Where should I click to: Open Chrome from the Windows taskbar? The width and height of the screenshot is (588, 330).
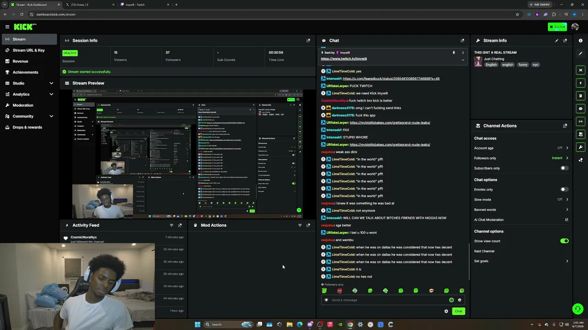pos(350,324)
